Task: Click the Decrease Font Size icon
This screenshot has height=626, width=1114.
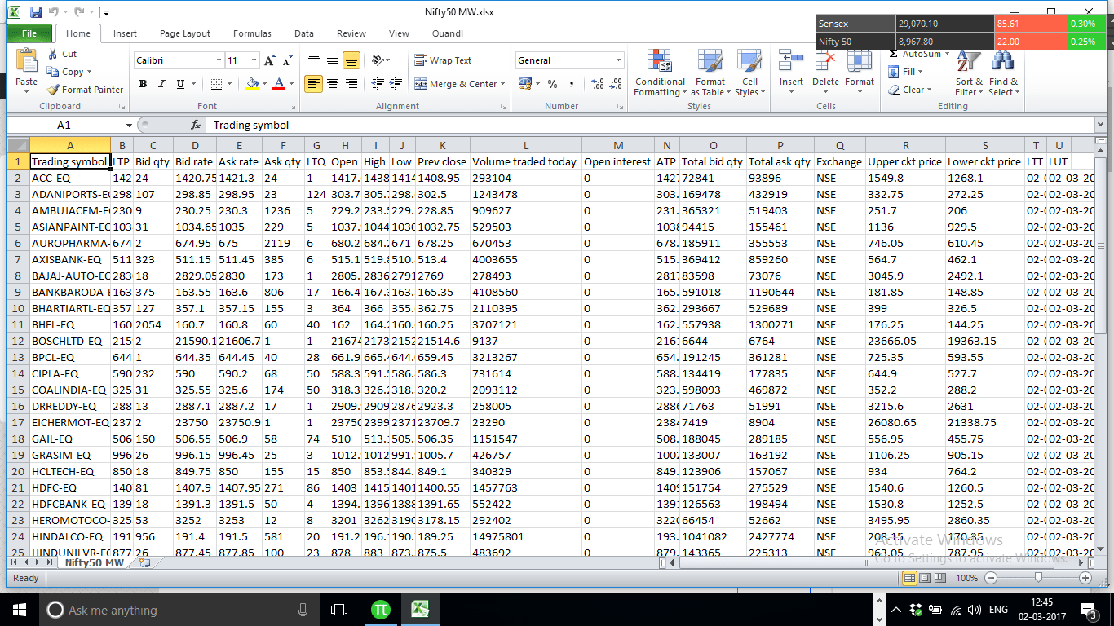Action: point(287,60)
